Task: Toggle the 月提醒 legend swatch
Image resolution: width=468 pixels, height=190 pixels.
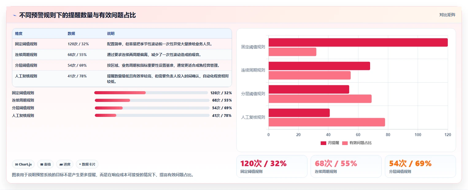Action: [323, 143]
